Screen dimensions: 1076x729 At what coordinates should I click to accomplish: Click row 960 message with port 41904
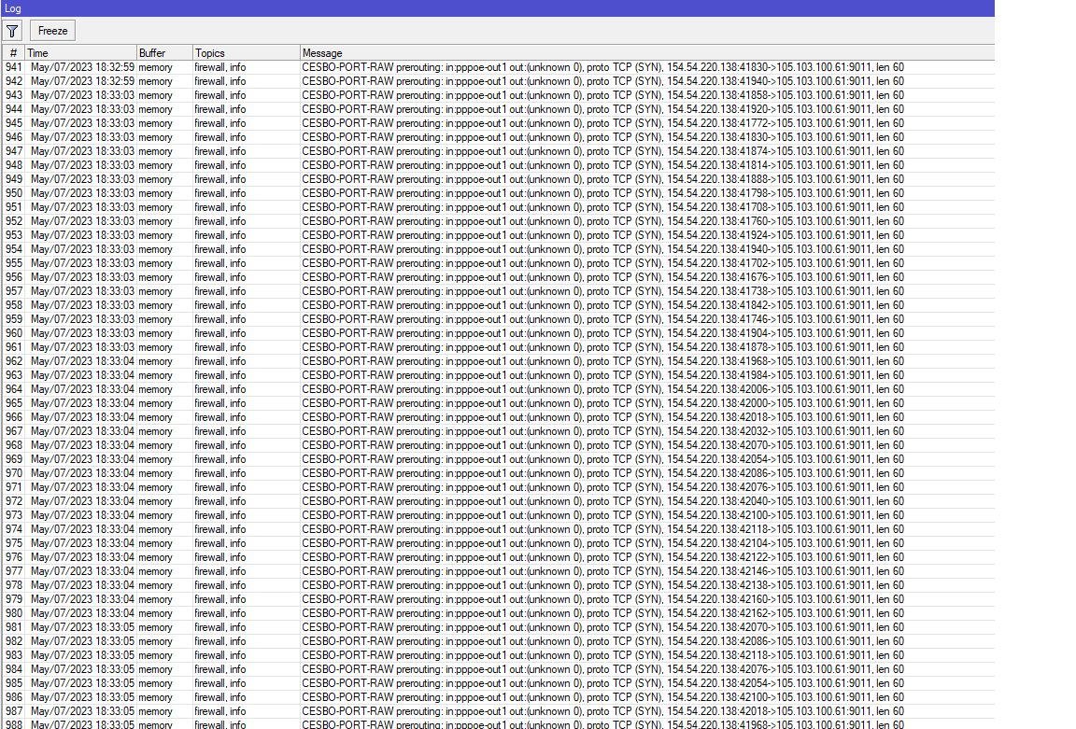click(602, 333)
